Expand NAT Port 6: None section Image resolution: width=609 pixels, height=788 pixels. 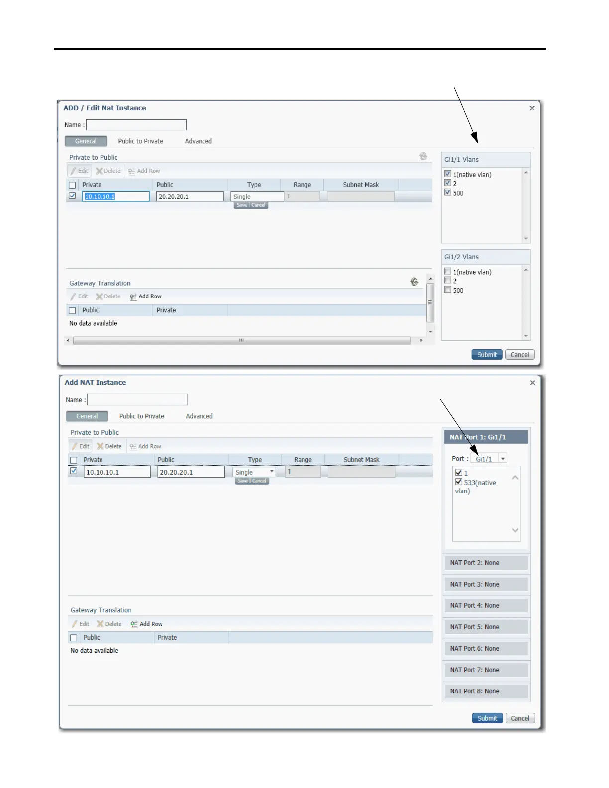point(486,648)
